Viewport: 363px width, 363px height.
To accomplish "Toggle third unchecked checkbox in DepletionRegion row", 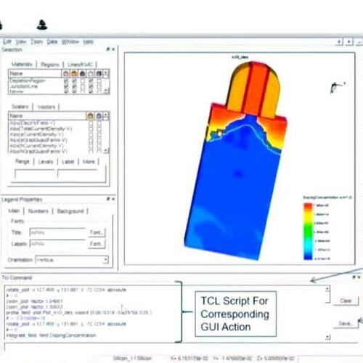I will point(83,81).
